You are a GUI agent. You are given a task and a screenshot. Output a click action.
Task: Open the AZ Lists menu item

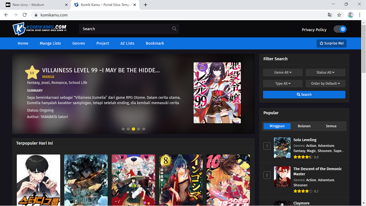pyautogui.click(x=127, y=43)
